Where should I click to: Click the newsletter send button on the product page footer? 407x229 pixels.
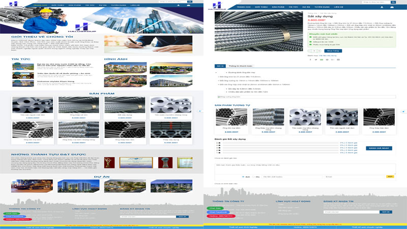click(x=386, y=212)
